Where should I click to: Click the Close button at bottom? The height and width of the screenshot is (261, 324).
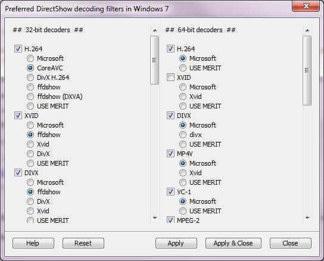click(x=290, y=243)
